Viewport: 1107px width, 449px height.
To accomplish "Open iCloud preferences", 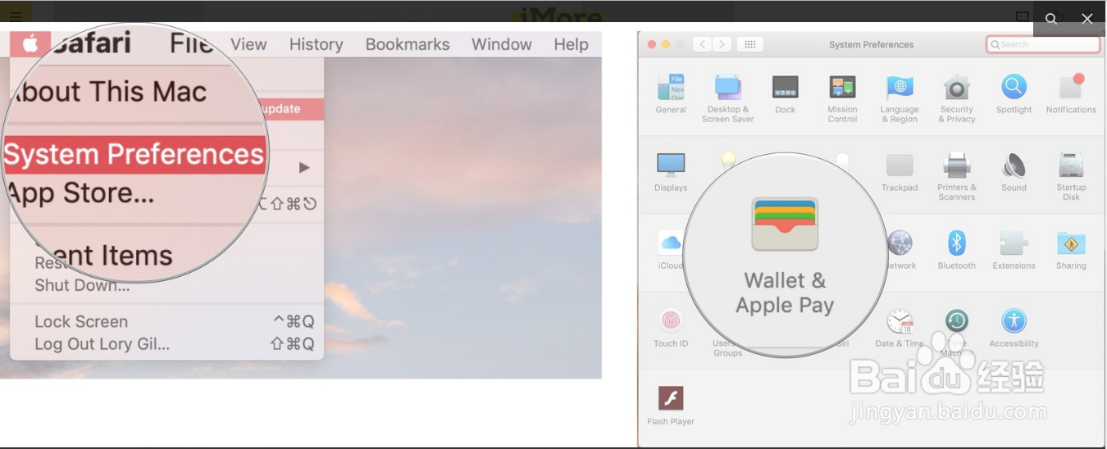I will click(x=671, y=249).
